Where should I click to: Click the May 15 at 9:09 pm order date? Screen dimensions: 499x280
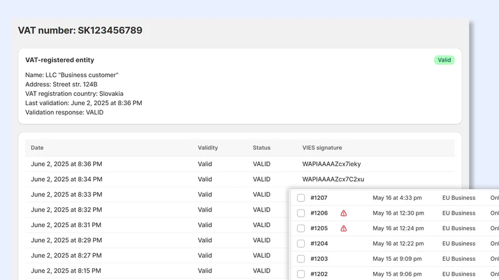point(397,259)
